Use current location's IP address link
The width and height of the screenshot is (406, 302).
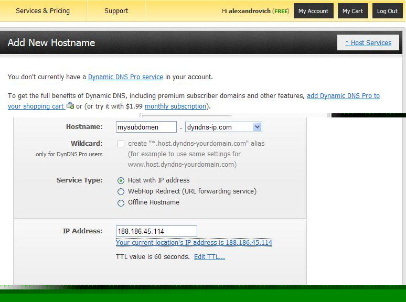(194, 242)
